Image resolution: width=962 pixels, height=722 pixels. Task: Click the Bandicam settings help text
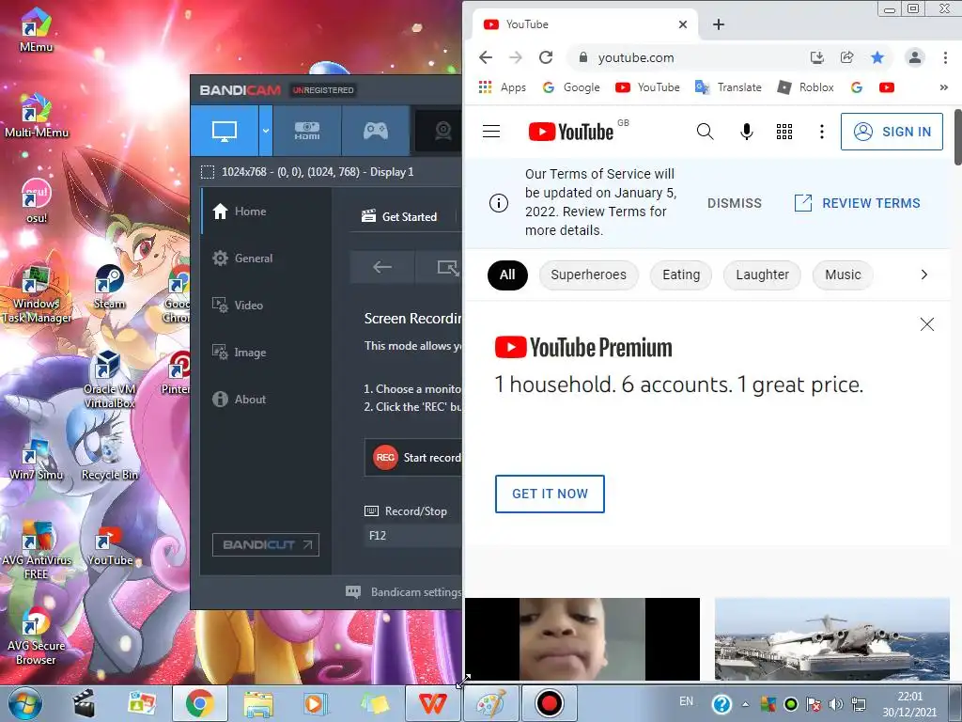click(x=416, y=592)
